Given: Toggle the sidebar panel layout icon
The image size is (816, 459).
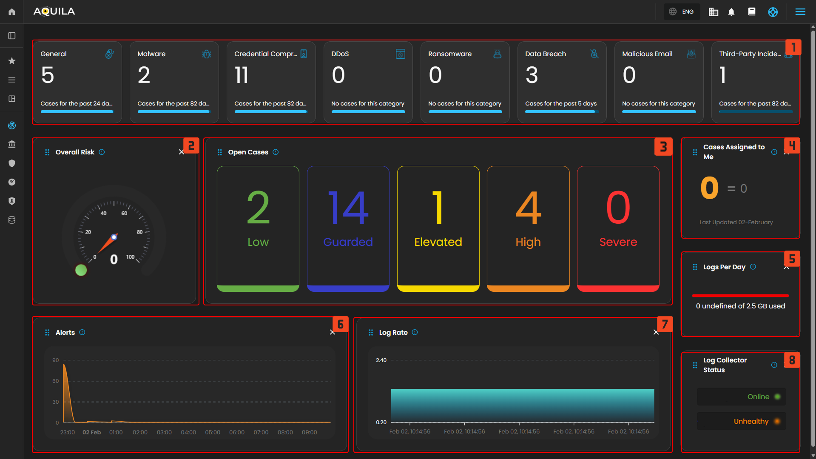Looking at the screenshot, I should [12, 36].
